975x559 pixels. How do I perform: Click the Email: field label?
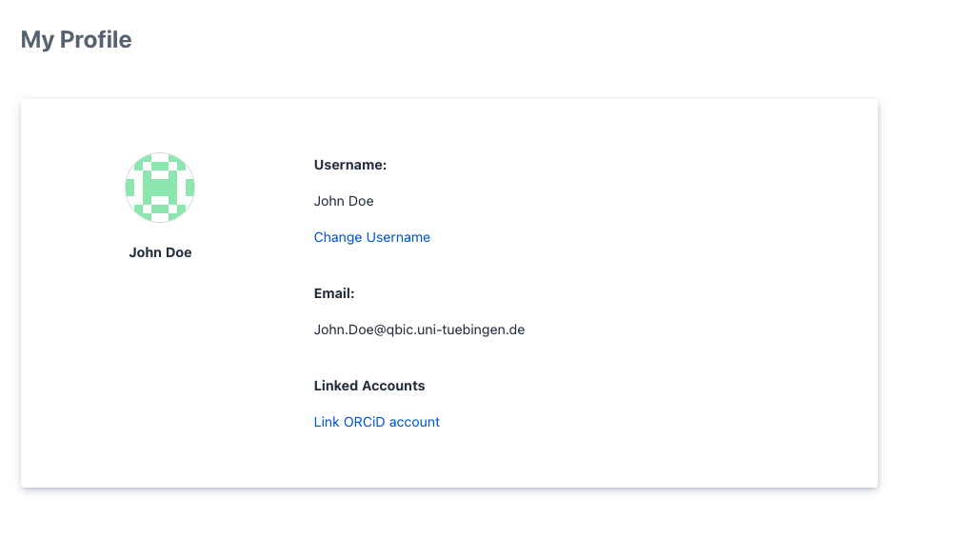tap(334, 293)
